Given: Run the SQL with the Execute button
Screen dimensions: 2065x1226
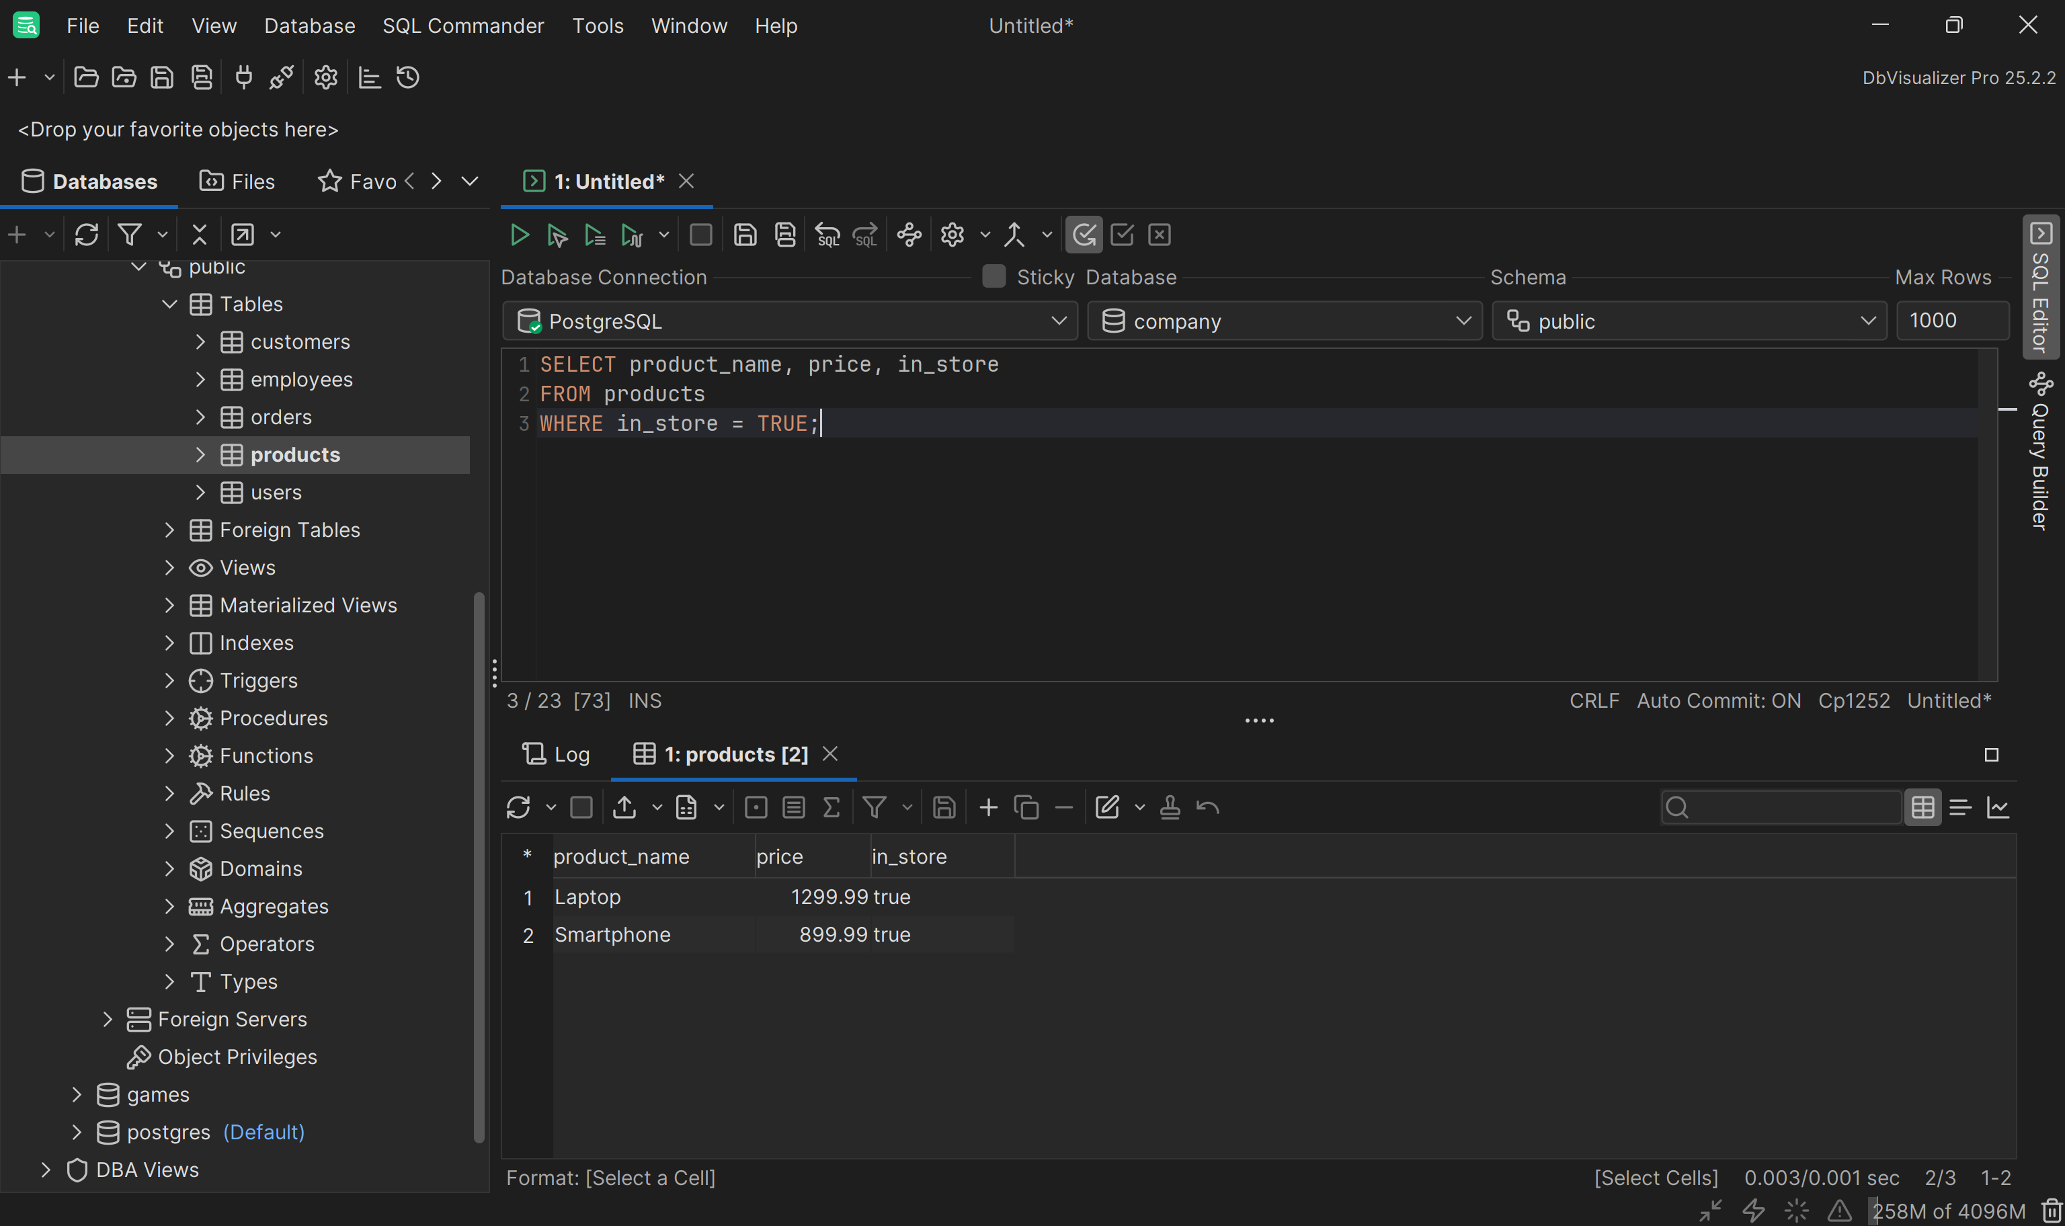Looking at the screenshot, I should tap(520, 235).
